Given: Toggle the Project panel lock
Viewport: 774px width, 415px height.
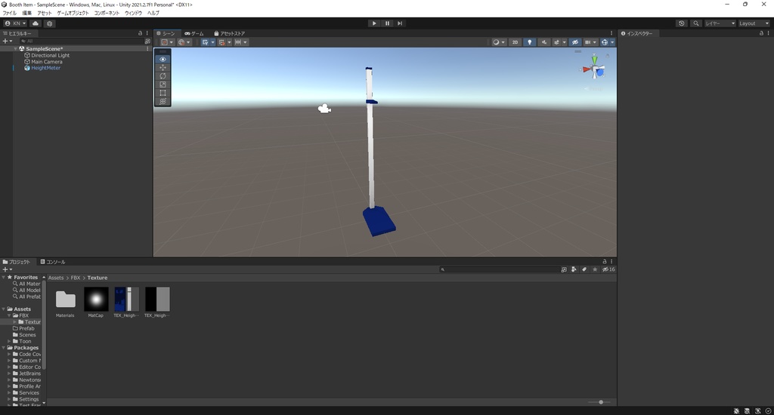Looking at the screenshot, I should [x=605, y=262].
